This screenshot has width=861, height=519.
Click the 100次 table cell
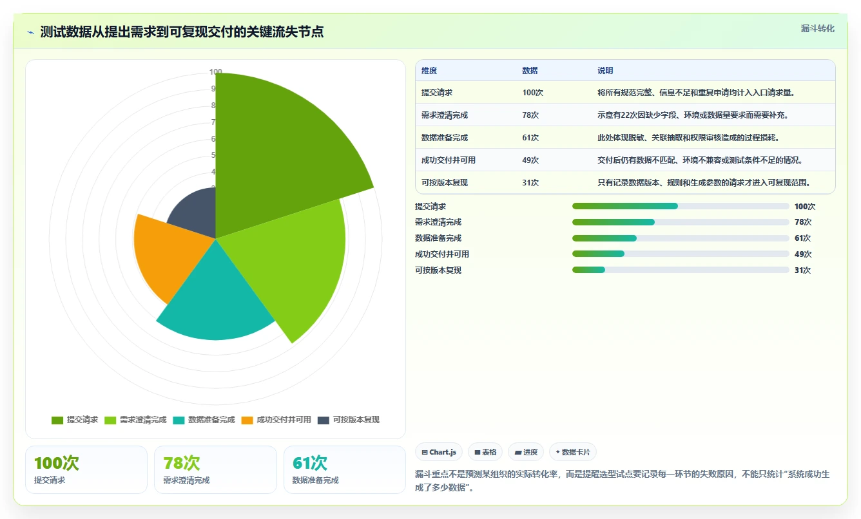coord(533,93)
